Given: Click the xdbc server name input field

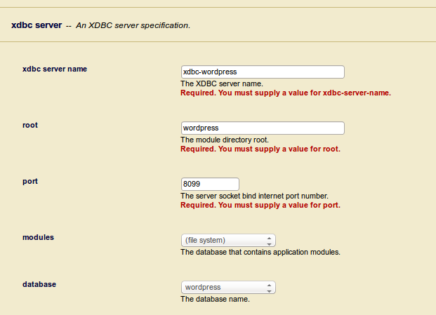Looking at the screenshot, I should pyautogui.click(x=262, y=72).
